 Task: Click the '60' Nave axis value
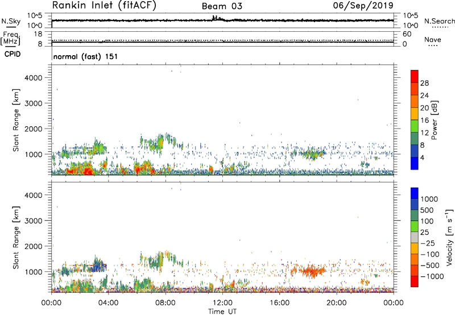pos(407,34)
